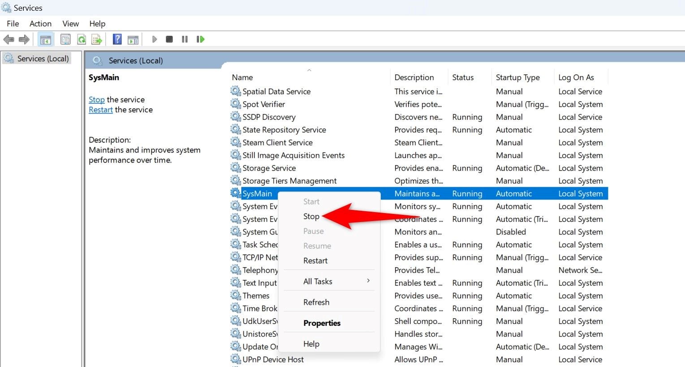Open the Action menu in the menu bar

tap(40, 24)
